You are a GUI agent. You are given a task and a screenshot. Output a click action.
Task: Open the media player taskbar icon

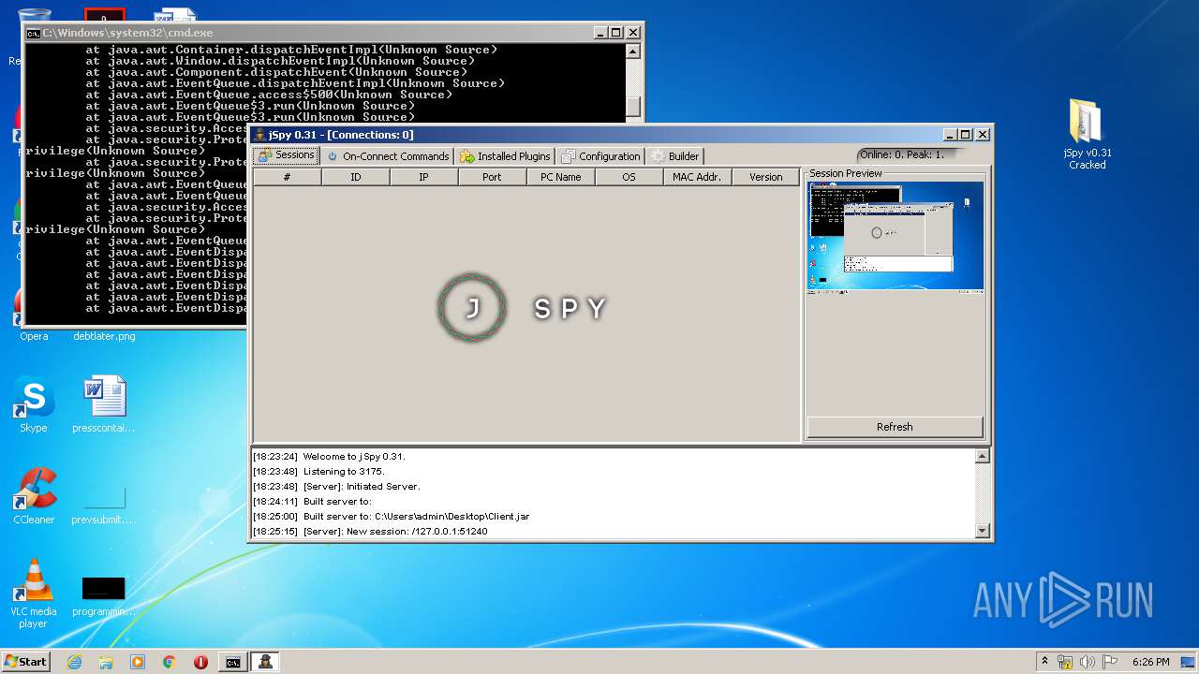point(138,662)
